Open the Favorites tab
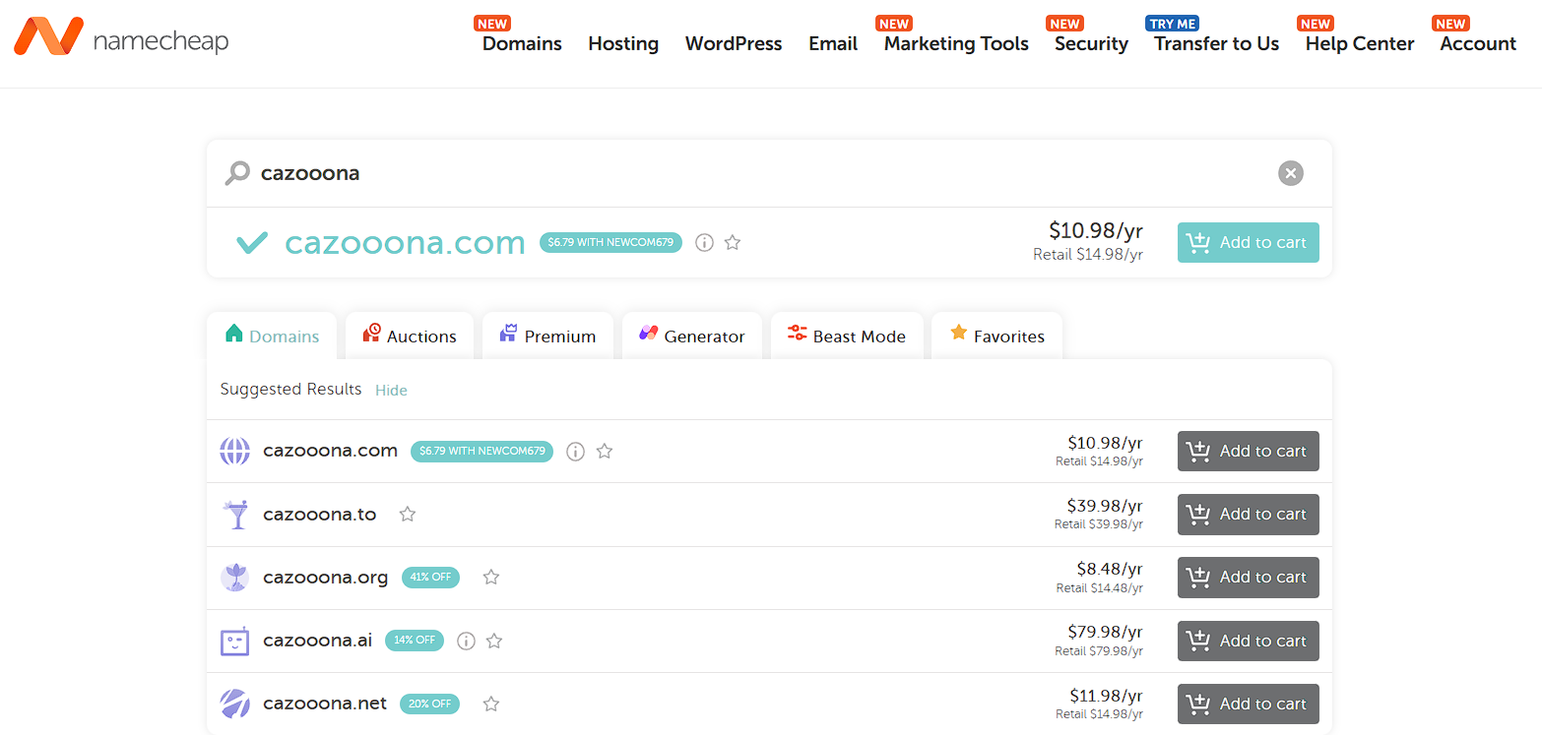Image resolution: width=1542 pixels, height=735 pixels. click(996, 336)
